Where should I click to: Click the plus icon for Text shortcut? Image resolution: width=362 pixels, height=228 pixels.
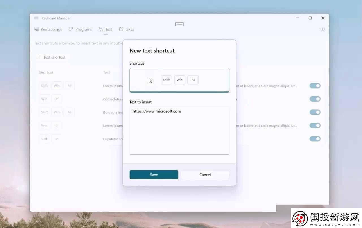tap(39, 57)
